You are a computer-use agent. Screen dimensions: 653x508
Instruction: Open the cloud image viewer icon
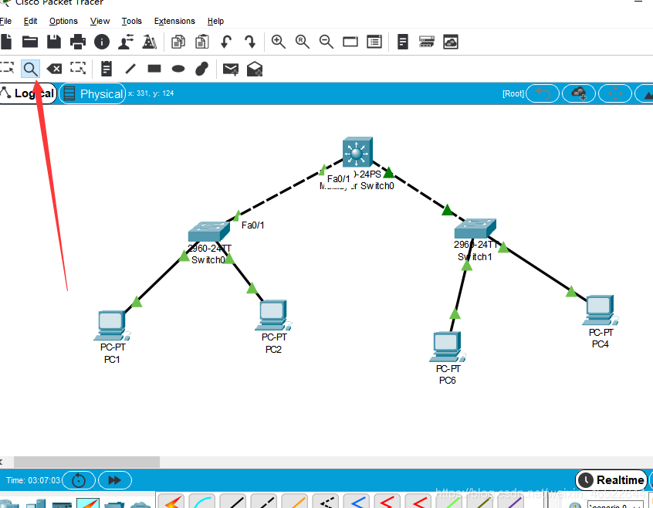pos(451,42)
